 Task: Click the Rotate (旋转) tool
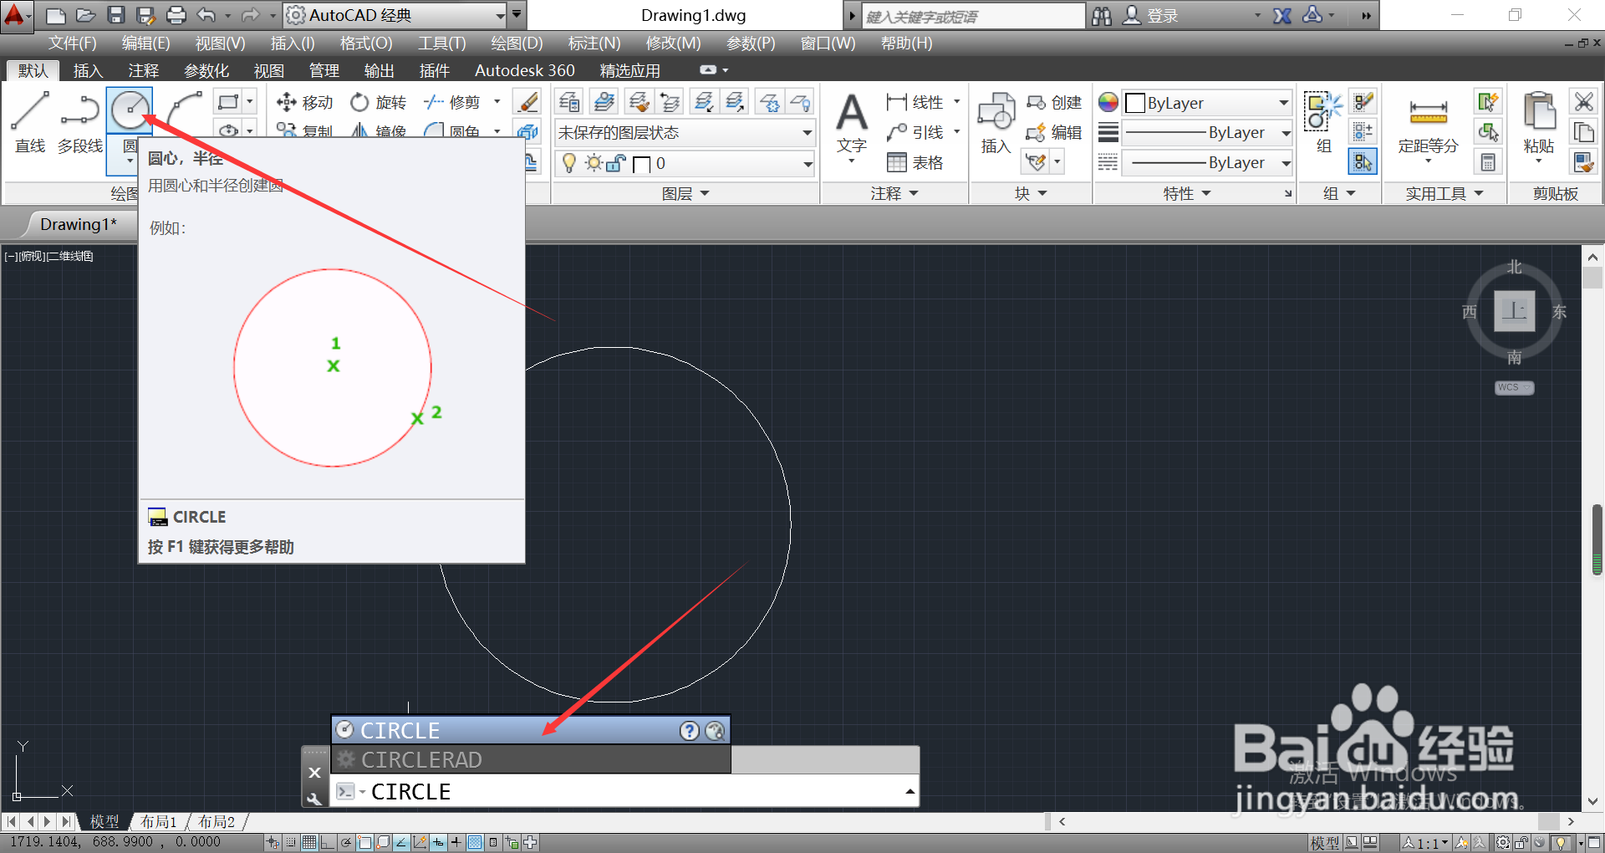pyautogui.click(x=379, y=102)
